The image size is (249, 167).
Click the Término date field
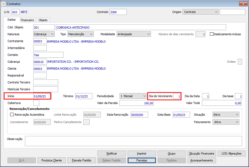(84, 96)
